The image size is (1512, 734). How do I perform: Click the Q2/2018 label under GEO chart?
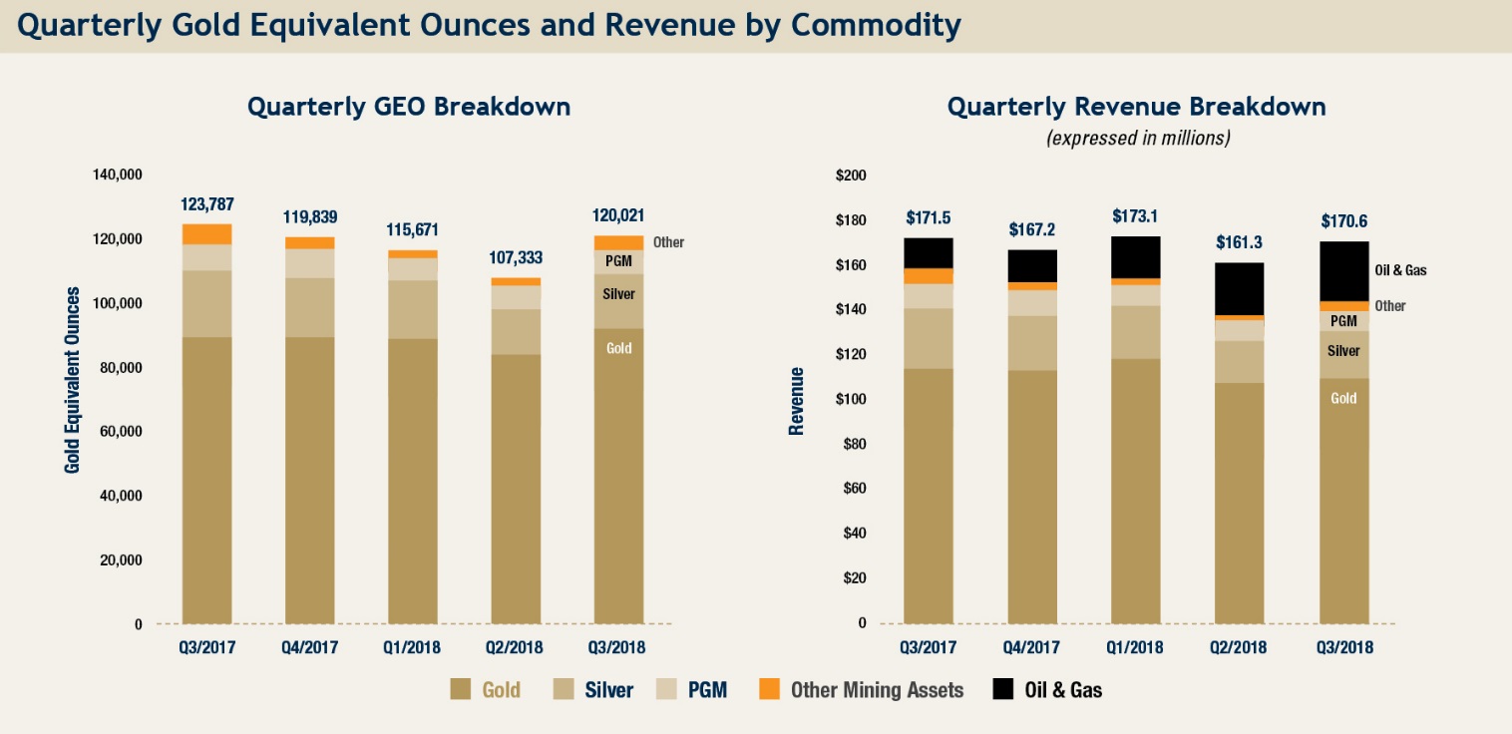516,647
